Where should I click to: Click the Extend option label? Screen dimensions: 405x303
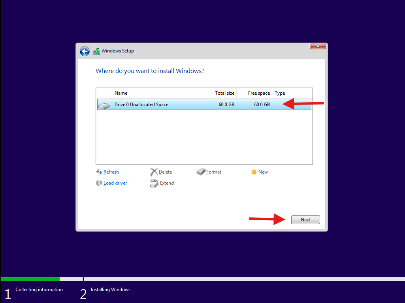(x=167, y=183)
